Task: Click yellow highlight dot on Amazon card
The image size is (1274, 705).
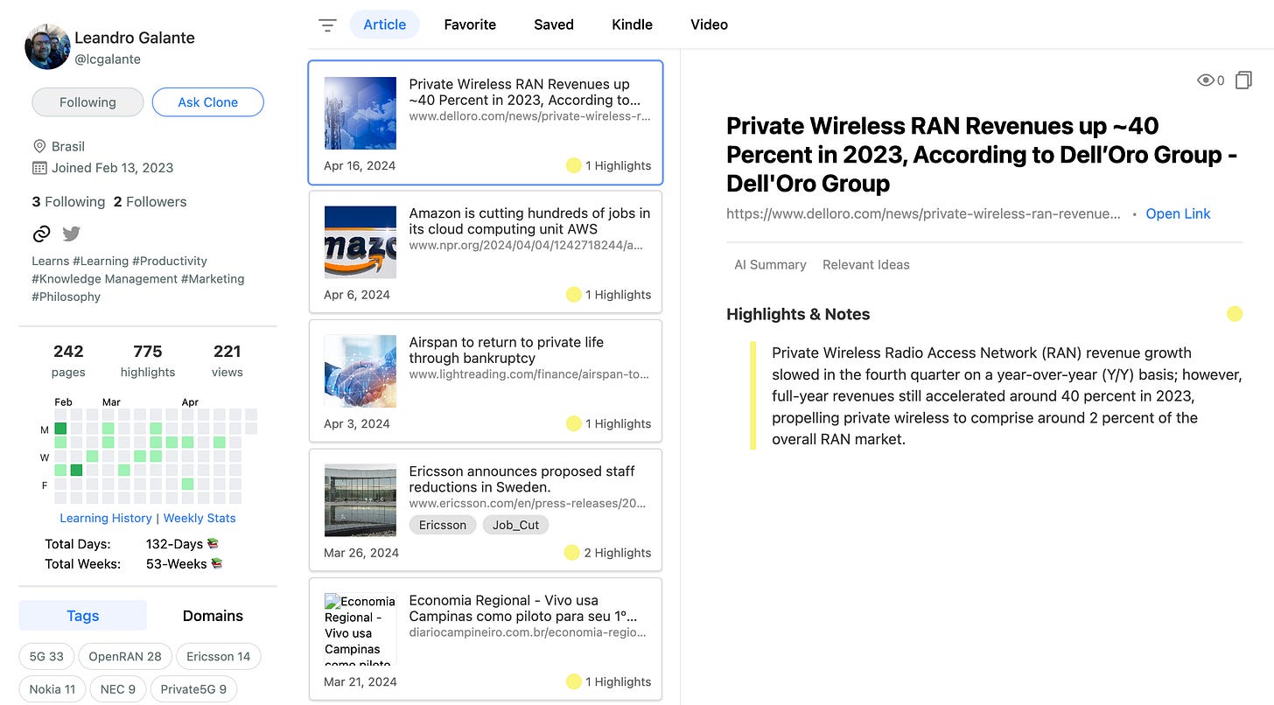Action: (x=574, y=295)
